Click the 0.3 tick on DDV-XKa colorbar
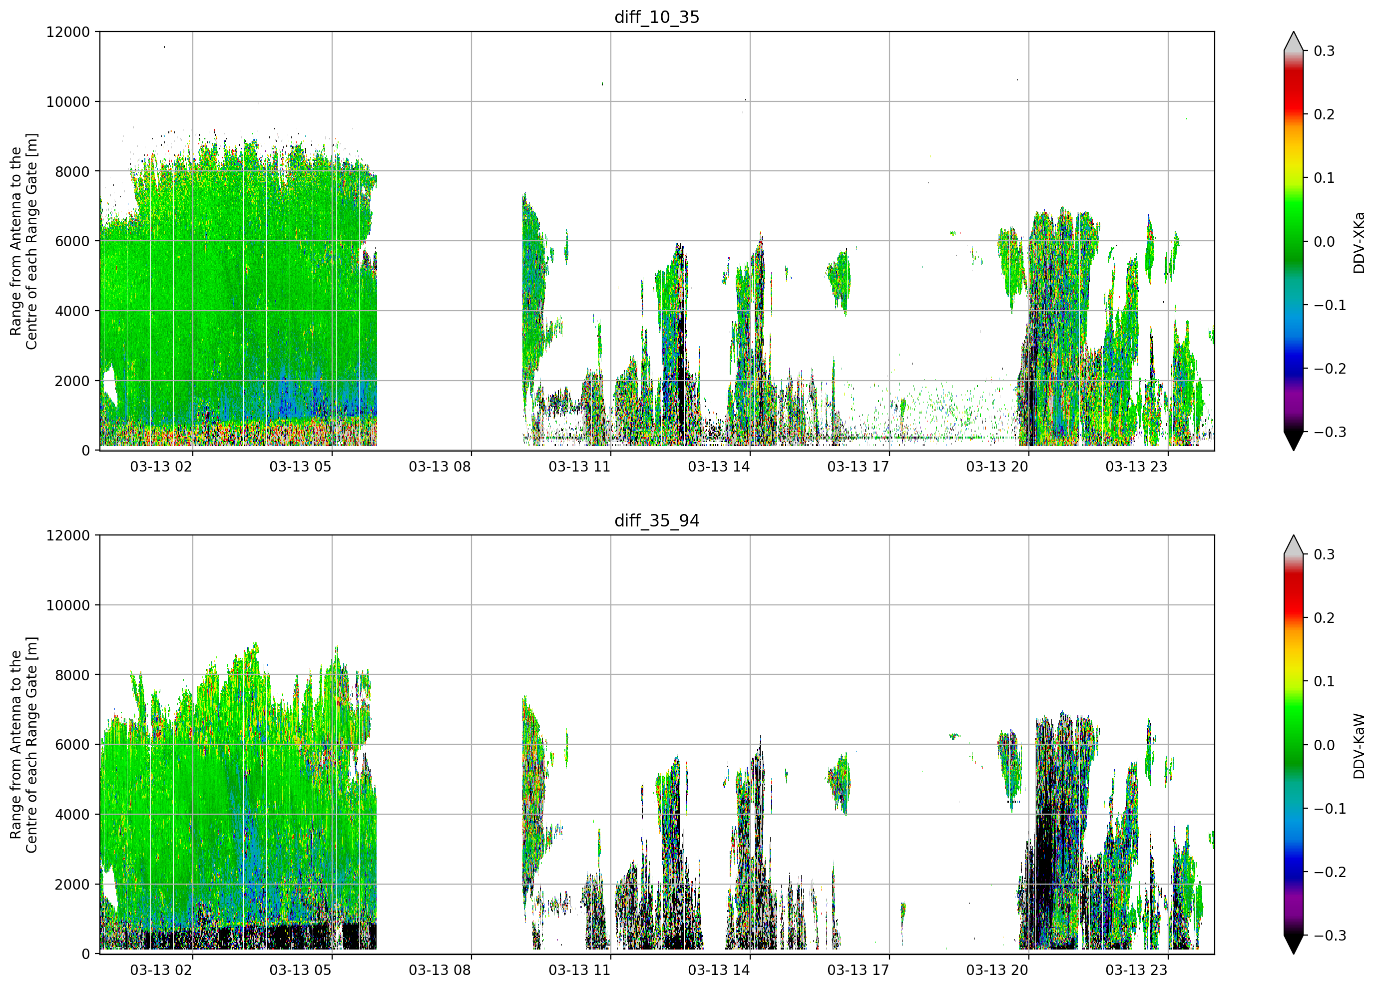This screenshot has height=988, width=1376. [1325, 51]
